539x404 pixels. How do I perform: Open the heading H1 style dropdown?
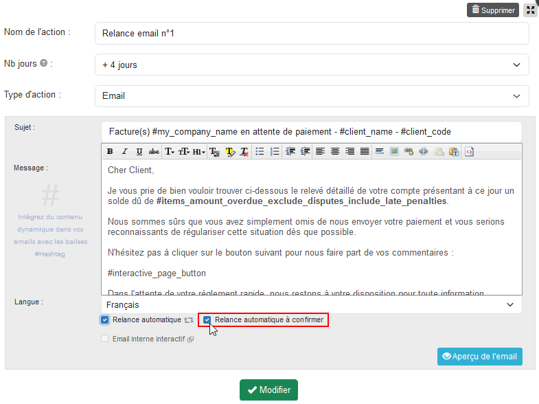pyautogui.click(x=198, y=151)
